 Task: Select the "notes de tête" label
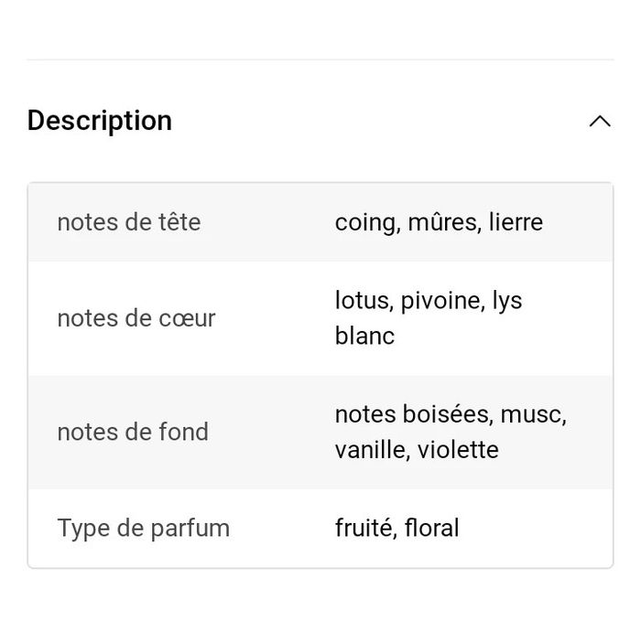129,222
